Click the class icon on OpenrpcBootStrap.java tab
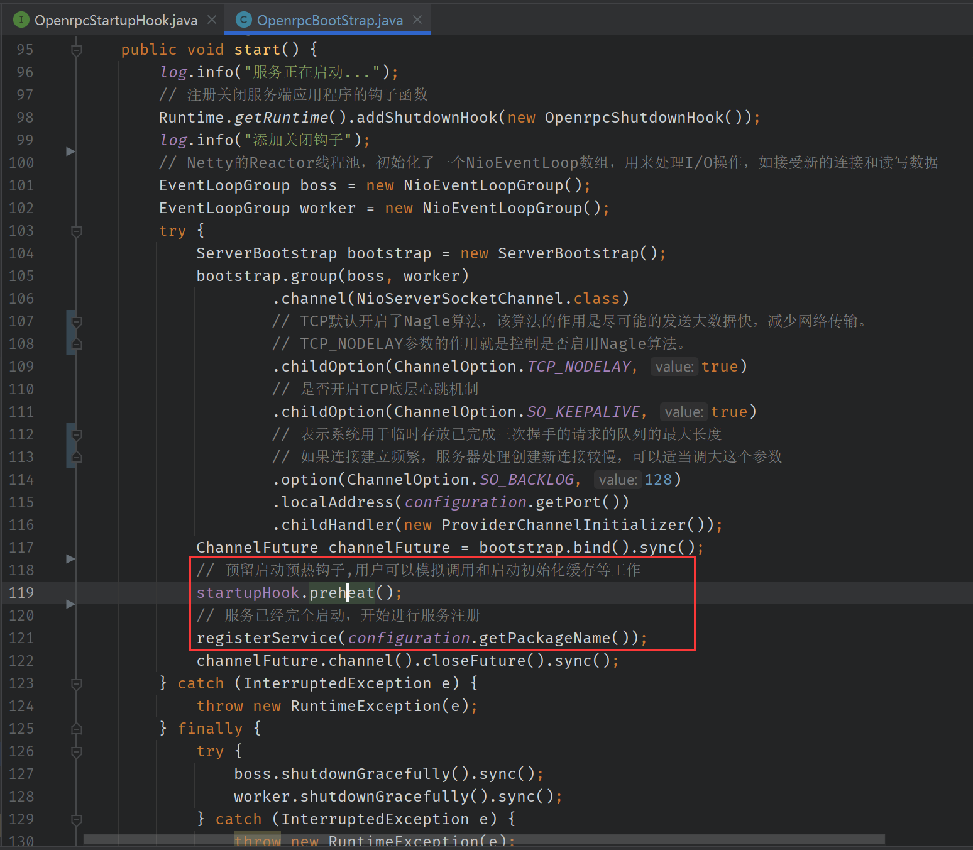 (243, 20)
